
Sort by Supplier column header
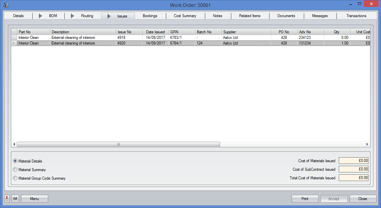246,32
